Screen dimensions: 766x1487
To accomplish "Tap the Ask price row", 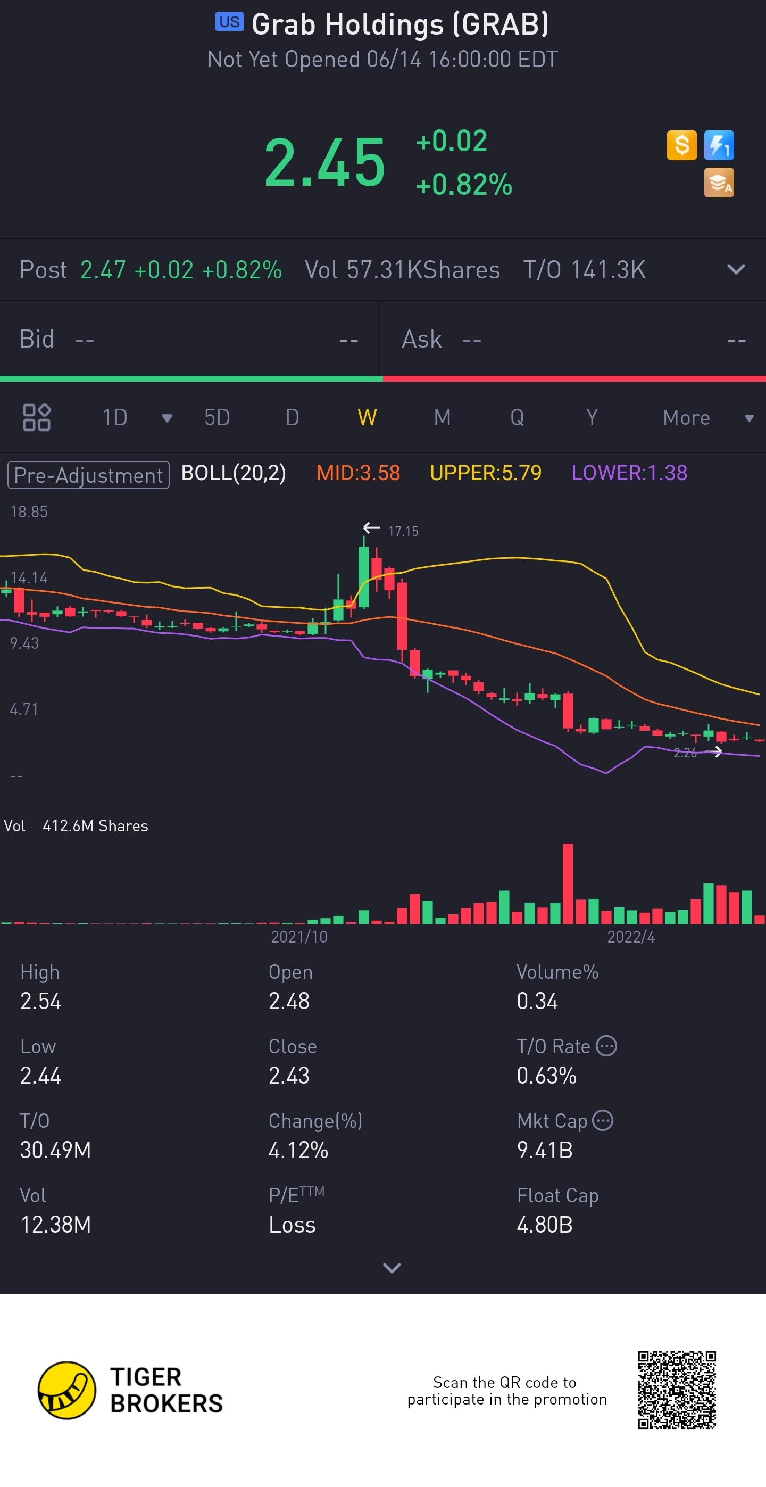I will coord(572,339).
